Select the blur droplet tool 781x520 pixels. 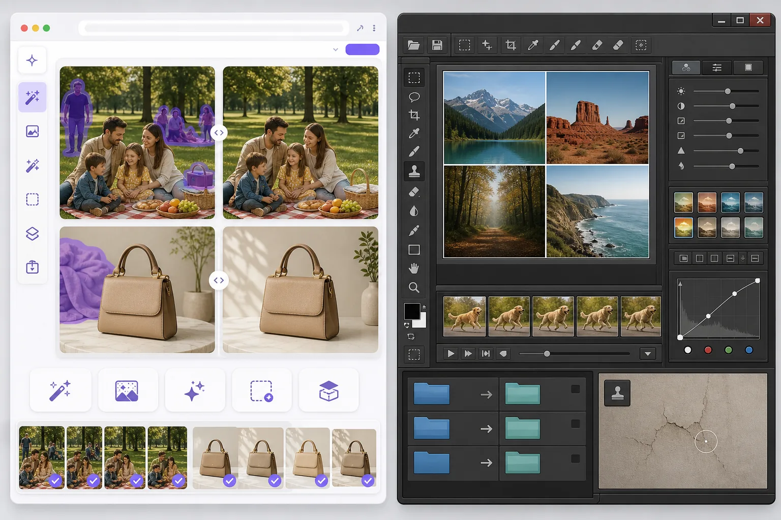click(x=414, y=211)
